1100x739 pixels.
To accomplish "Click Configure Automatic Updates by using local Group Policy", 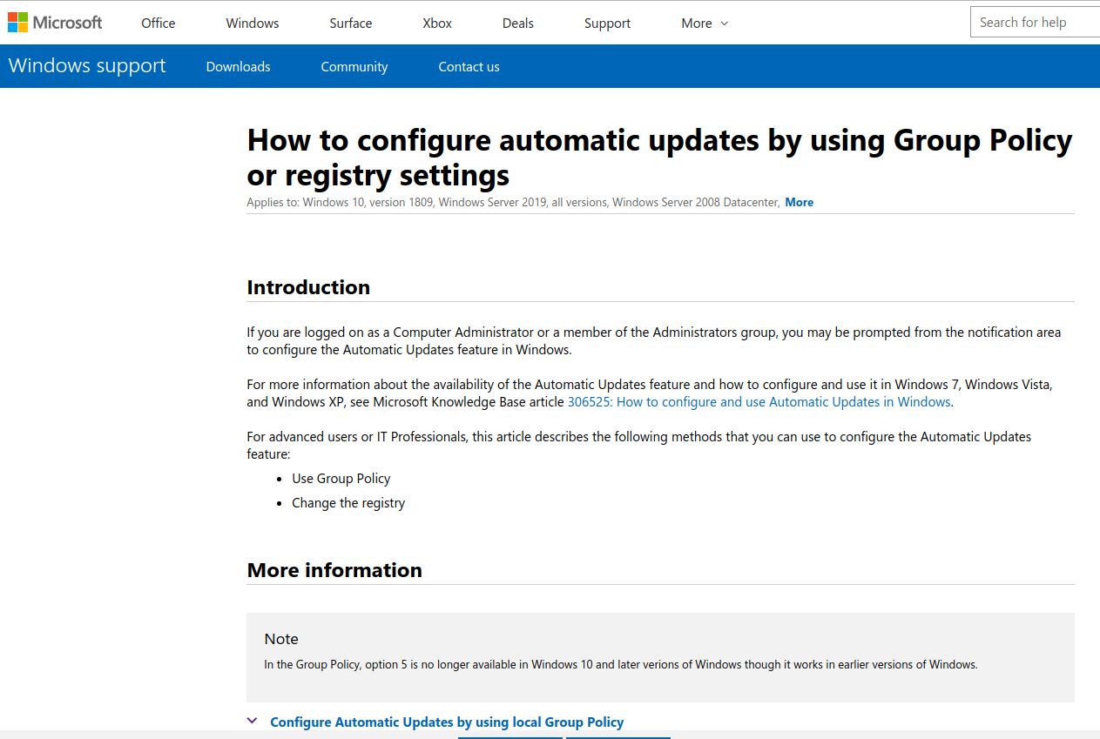I will pyautogui.click(x=447, y=722).
